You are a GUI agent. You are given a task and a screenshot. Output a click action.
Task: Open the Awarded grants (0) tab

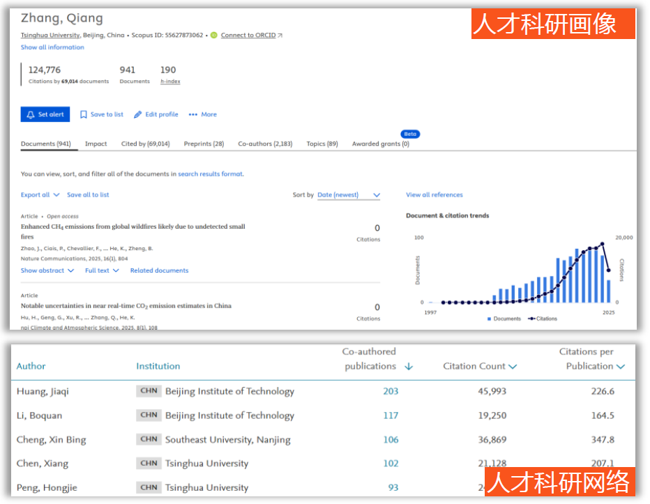point(381,144)
